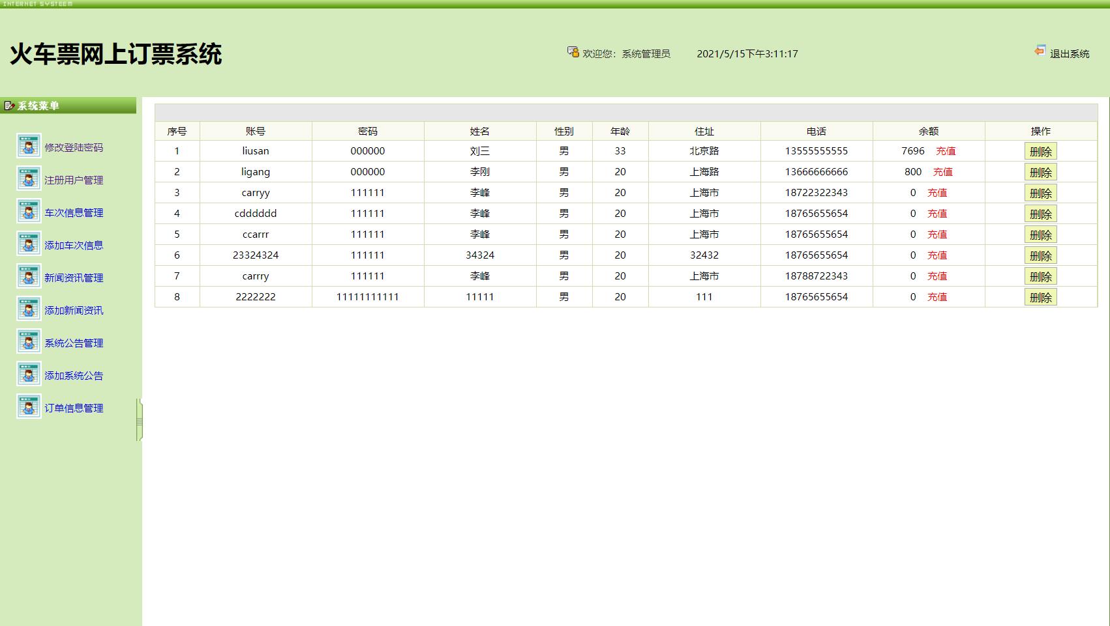The width and height of the screenshot is (1110, 626).
Task: Open 添加系统公告 menu item
Action: click(74, 376)
